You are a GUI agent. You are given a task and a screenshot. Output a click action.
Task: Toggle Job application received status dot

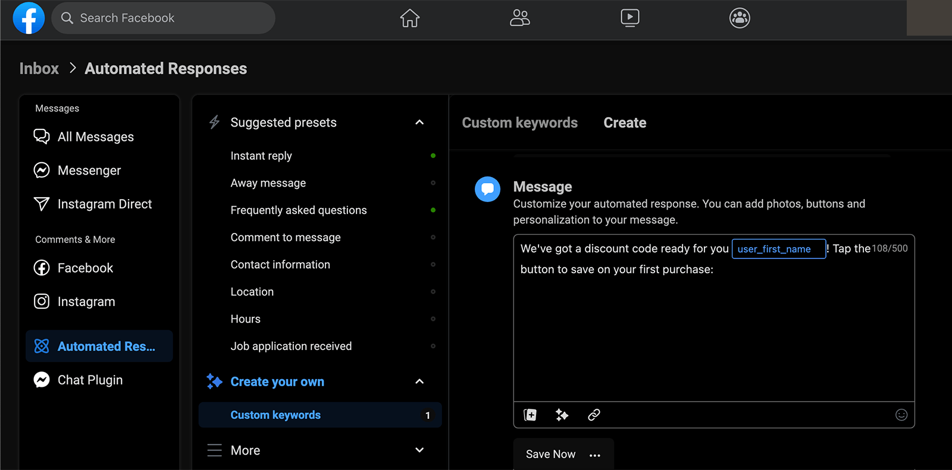pyautogui.click(x=433, y=346)
